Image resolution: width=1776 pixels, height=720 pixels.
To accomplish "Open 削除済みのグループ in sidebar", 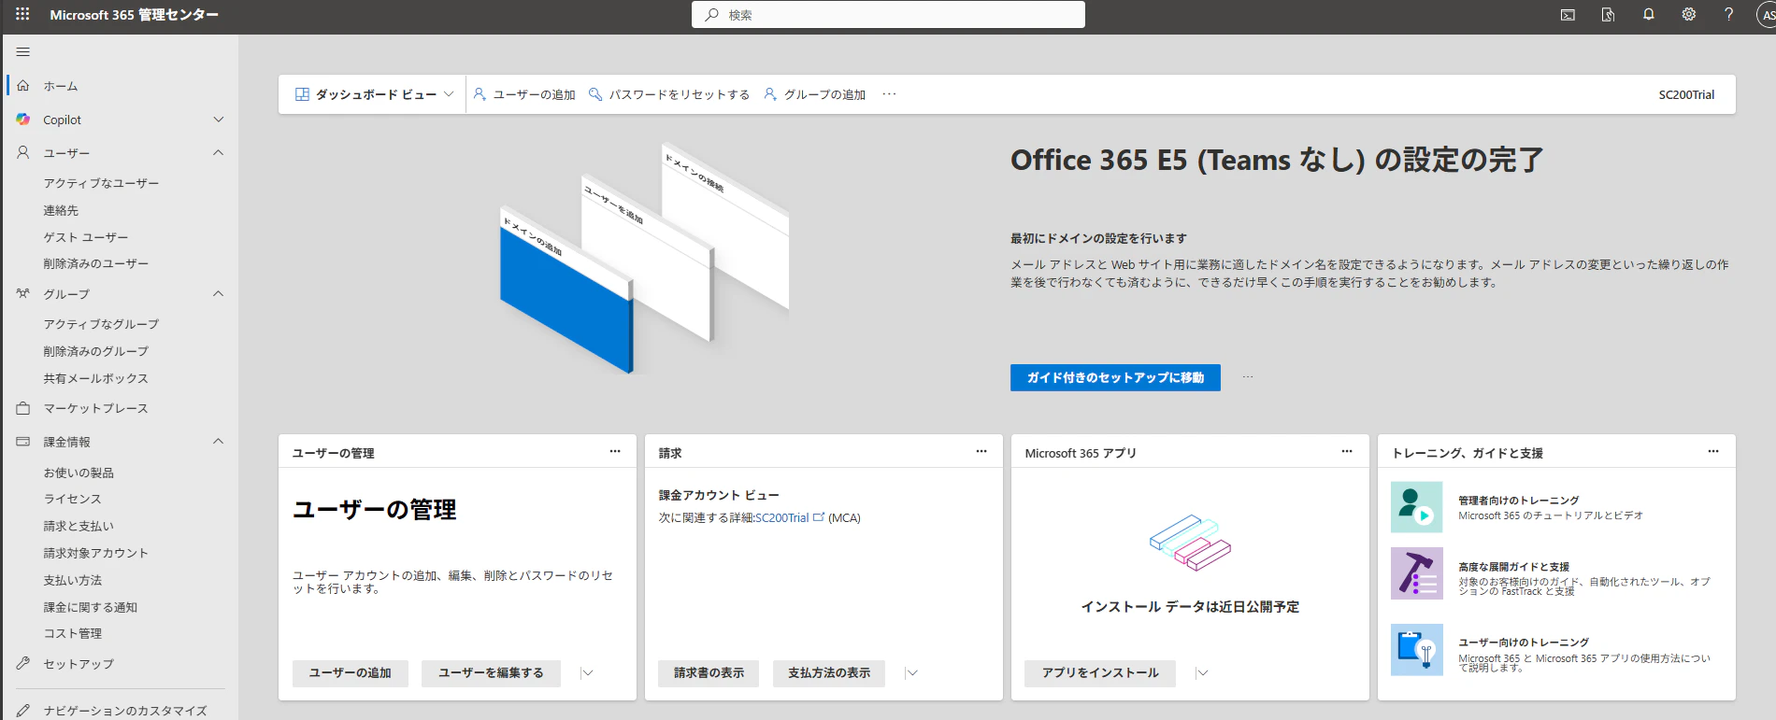I will tap(96, 351).
